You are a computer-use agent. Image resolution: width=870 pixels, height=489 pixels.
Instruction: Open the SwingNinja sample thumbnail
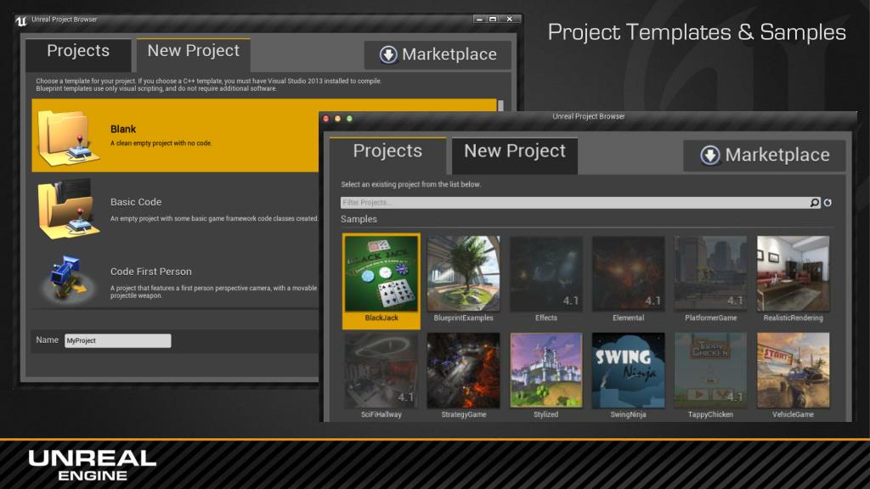[628, 370]
